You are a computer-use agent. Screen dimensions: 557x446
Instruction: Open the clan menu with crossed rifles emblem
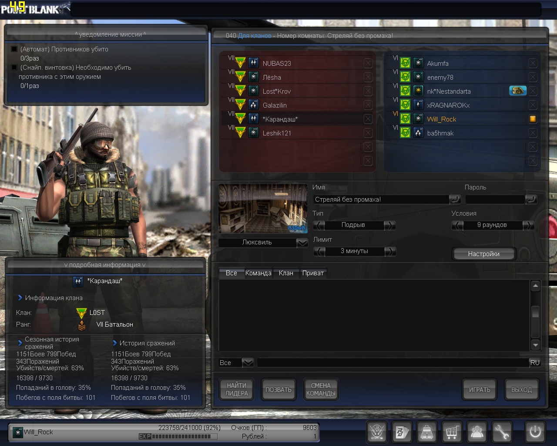(377, 432)
